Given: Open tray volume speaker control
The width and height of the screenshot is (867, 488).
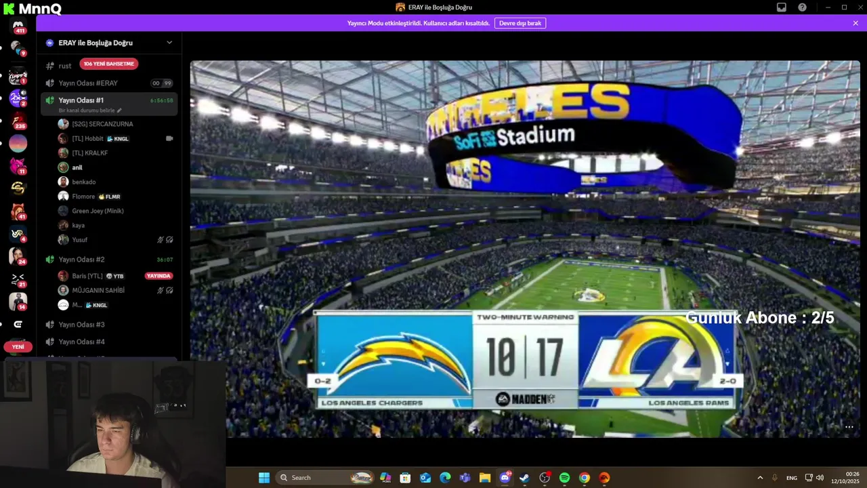Looking at the screenshot, I should (x=820, y=478).
